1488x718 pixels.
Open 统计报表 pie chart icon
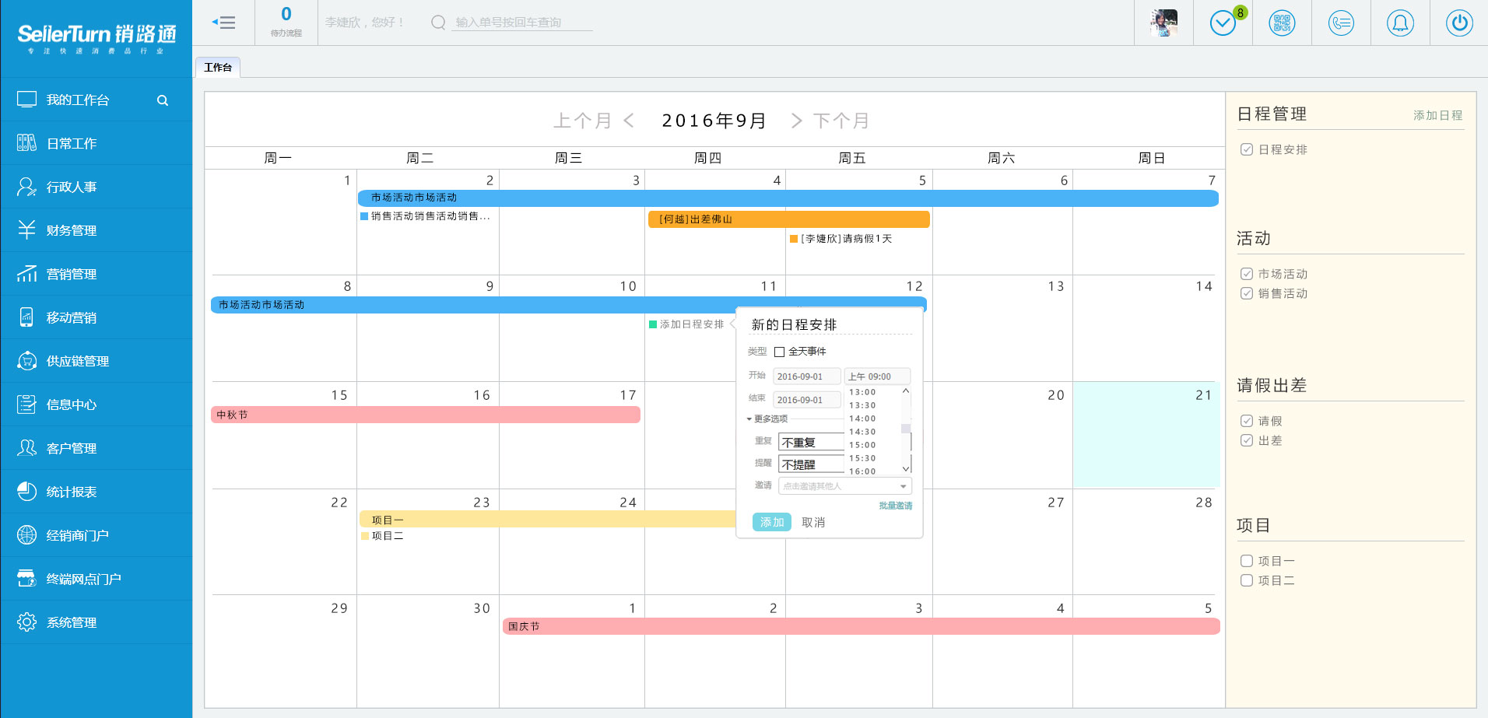coord(26,492)
